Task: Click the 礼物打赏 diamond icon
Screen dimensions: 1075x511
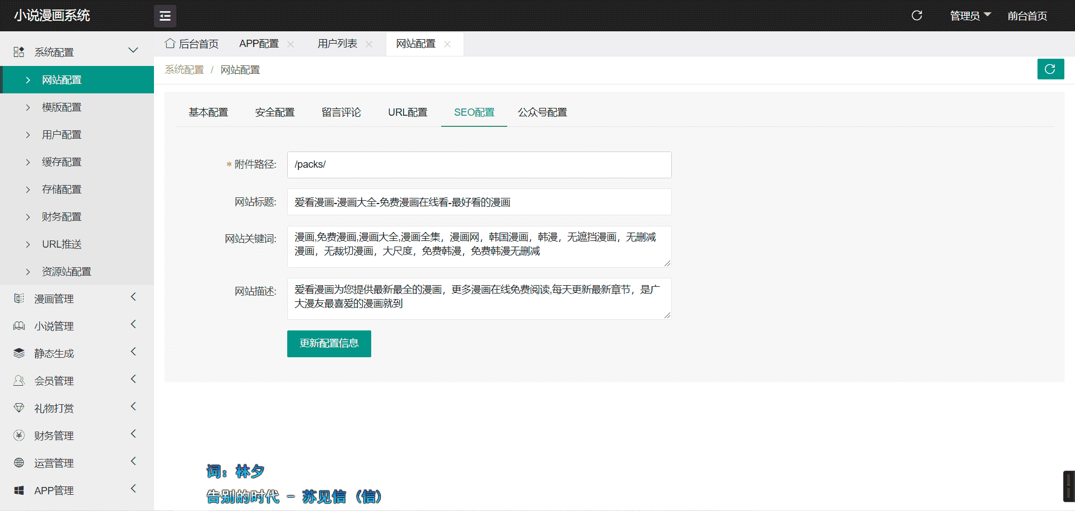Action: 19,408
